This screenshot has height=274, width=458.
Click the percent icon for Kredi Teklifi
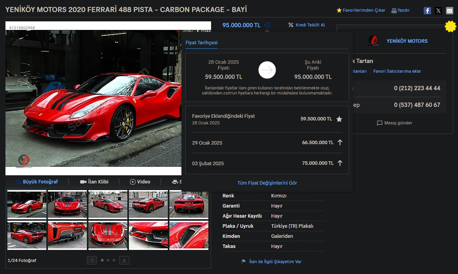click(291, 25)
